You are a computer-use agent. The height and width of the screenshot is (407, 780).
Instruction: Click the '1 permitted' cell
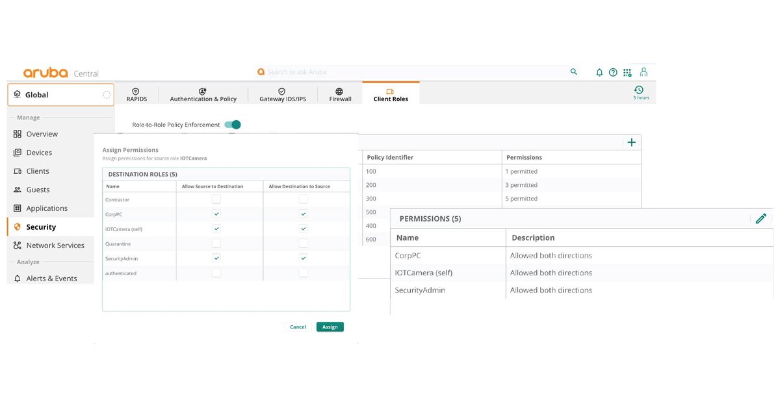pos(521,171)
